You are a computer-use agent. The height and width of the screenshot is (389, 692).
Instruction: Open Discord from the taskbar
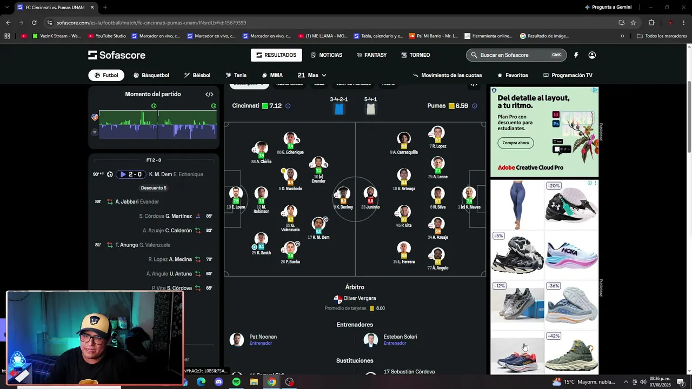[x=218, y=382]
